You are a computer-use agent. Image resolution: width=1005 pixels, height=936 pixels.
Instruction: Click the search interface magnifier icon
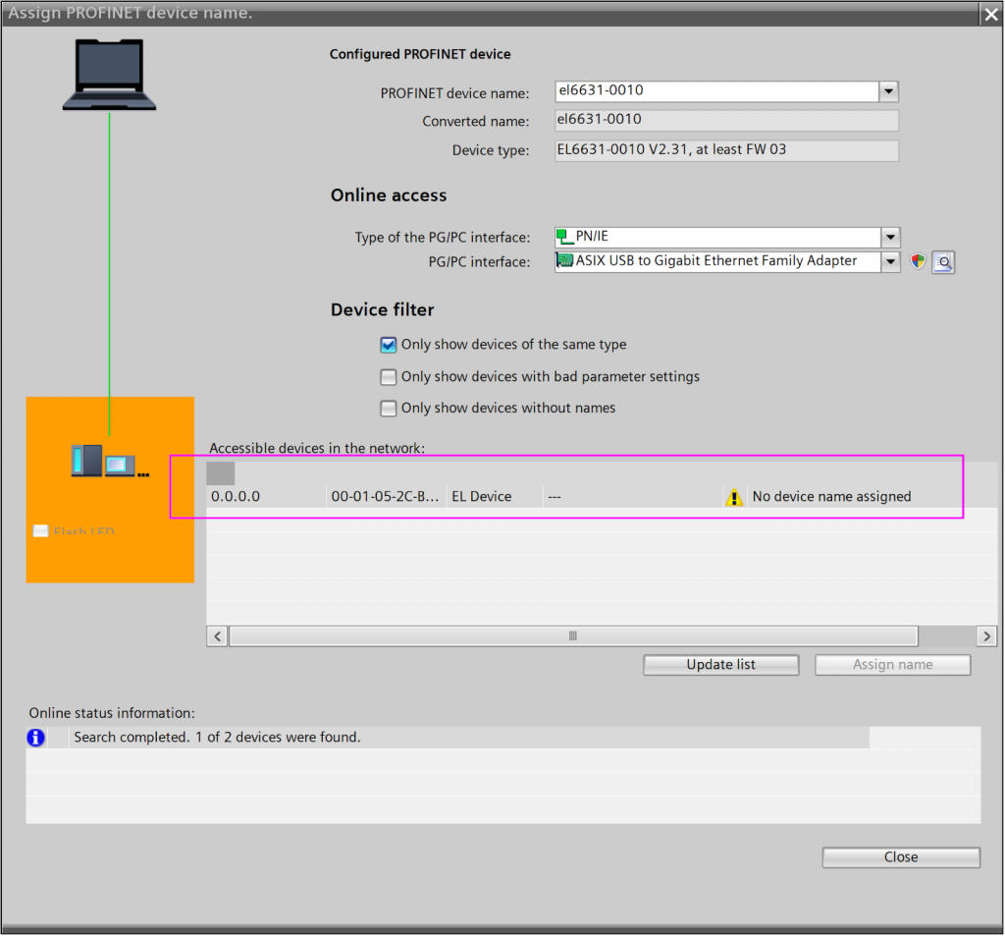pos(943,261)
